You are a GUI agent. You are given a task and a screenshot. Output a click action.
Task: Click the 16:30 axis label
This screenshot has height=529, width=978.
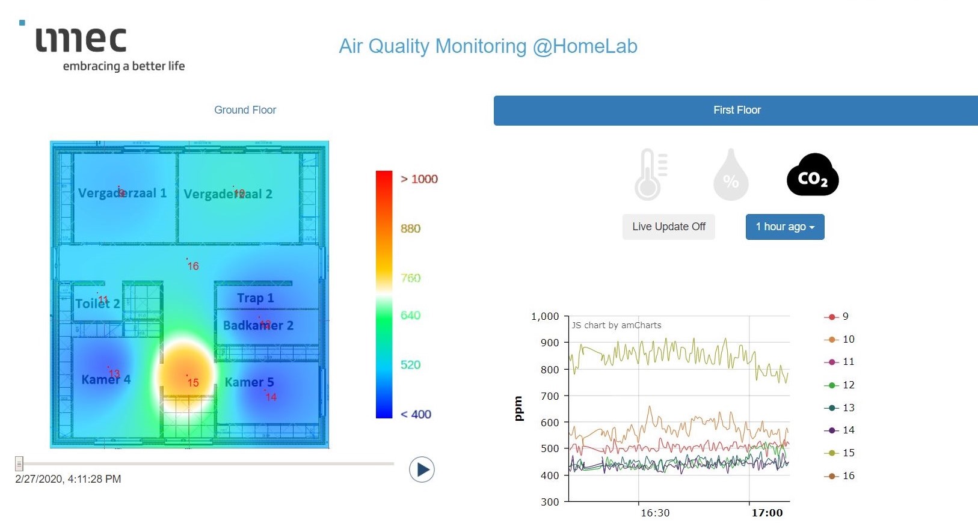coord(655,513)
